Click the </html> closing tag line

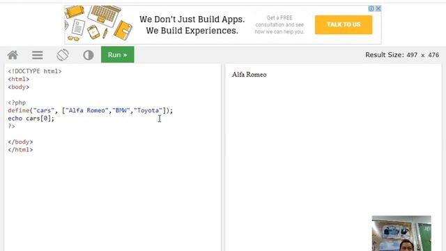(x=20, y=150)
